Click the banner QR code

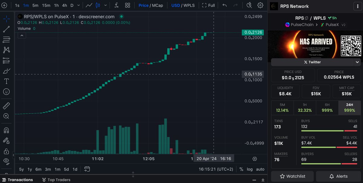point(351,46)
